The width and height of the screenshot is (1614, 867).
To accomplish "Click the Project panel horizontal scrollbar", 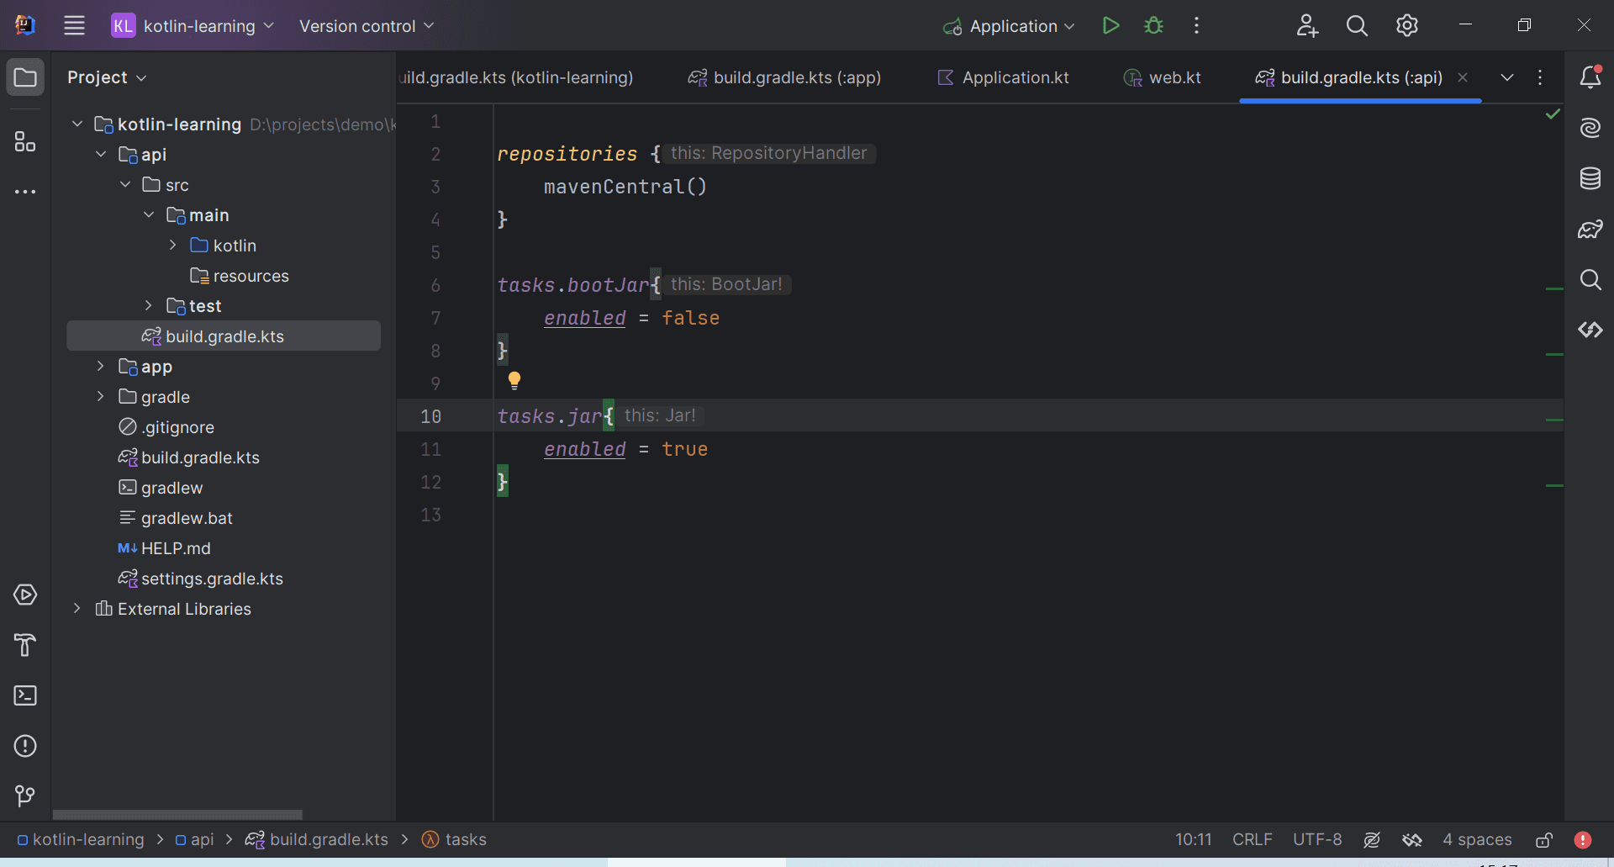I will coord(177,814).
